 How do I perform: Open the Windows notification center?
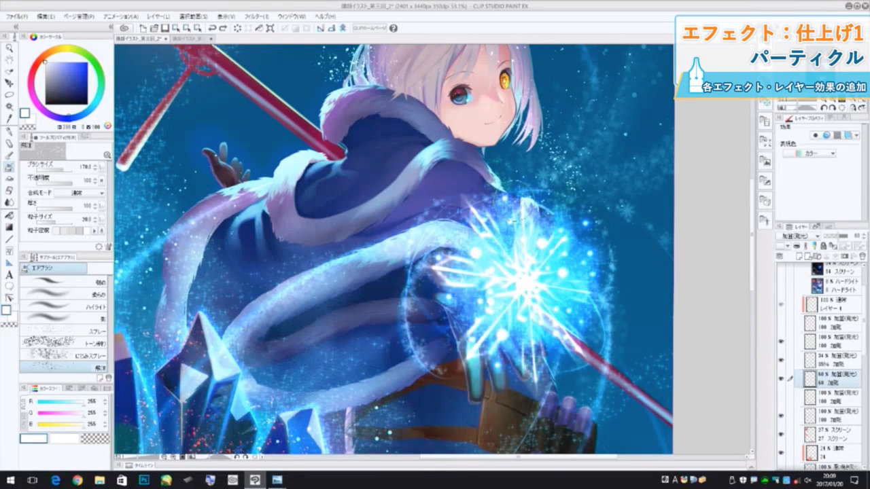(854, 480)
